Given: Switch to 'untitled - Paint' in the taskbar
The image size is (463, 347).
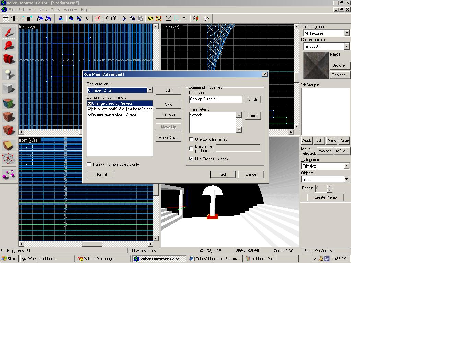Looking at the screenshot, I should coord(271,259).
